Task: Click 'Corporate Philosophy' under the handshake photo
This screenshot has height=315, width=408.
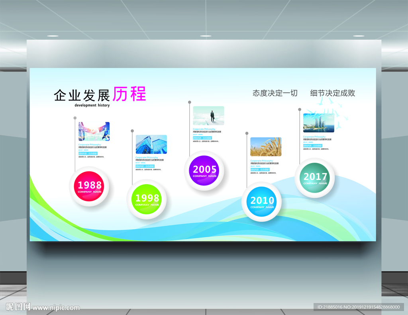Action: pyautogui.click(x=90, y=144)
